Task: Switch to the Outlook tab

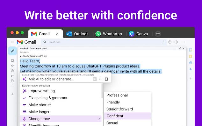Action: (77, 34)
